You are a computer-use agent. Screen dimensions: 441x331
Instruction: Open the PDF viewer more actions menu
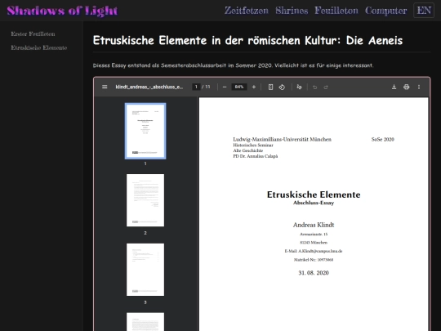point(419,87)
